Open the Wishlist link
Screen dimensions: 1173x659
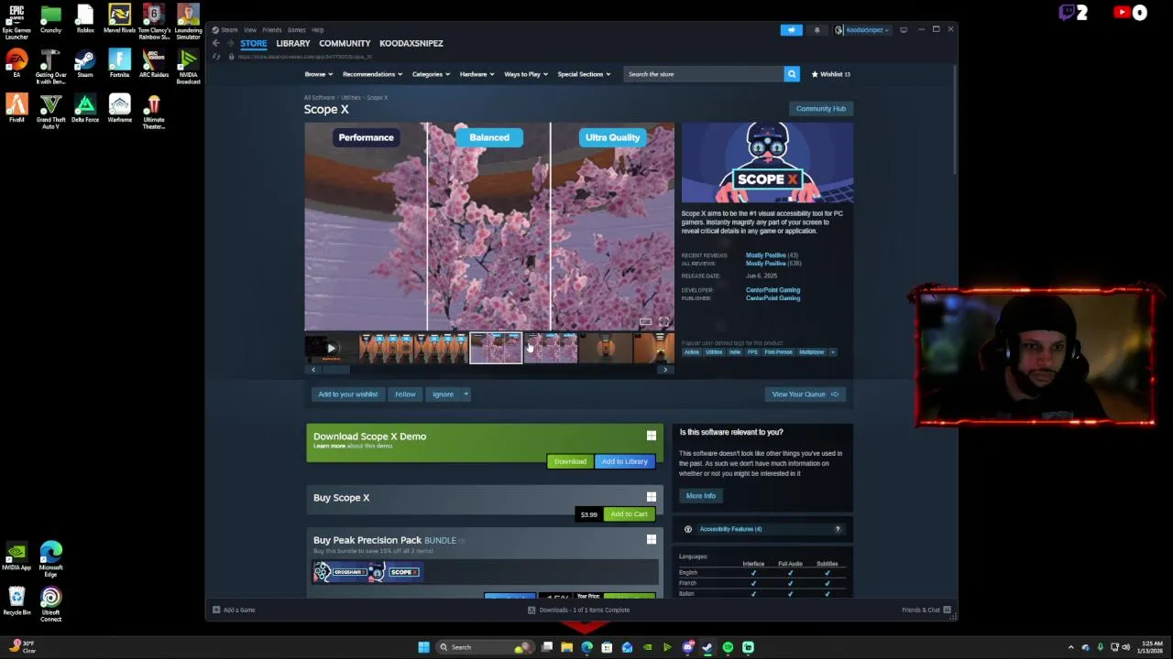[x=830, y=74]
